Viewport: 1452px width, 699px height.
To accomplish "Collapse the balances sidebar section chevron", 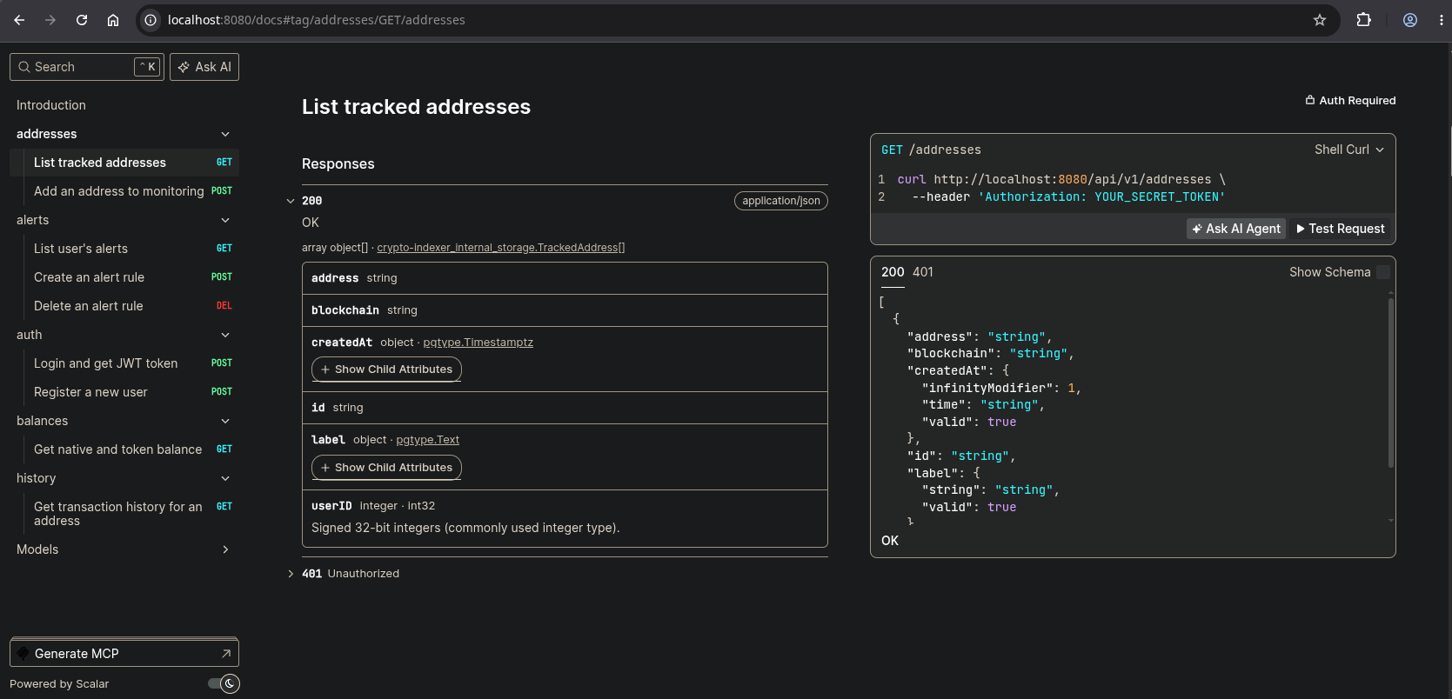I will pyautogui.click(x=225, y=421).
